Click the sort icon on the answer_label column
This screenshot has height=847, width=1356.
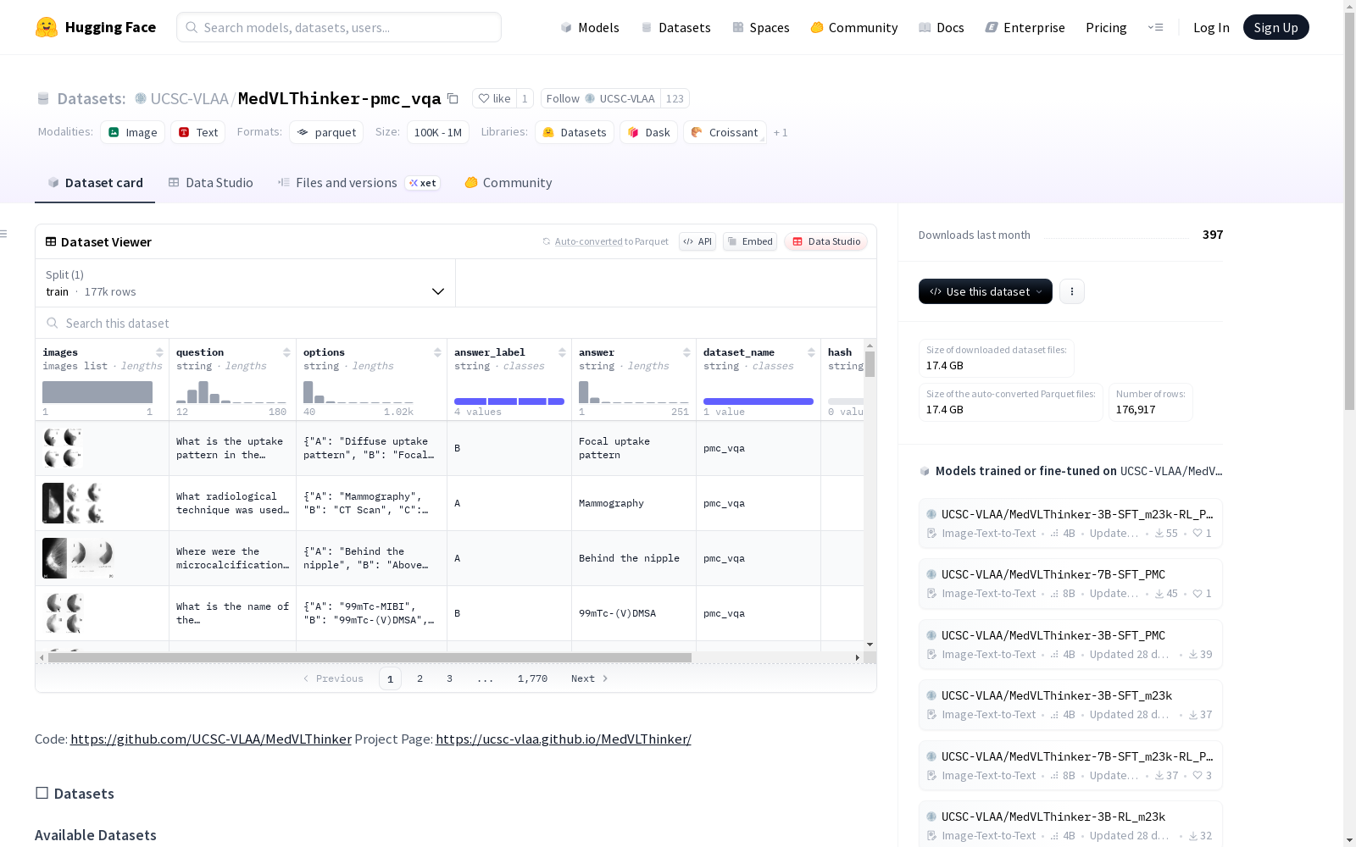click(x=562, y=352)
